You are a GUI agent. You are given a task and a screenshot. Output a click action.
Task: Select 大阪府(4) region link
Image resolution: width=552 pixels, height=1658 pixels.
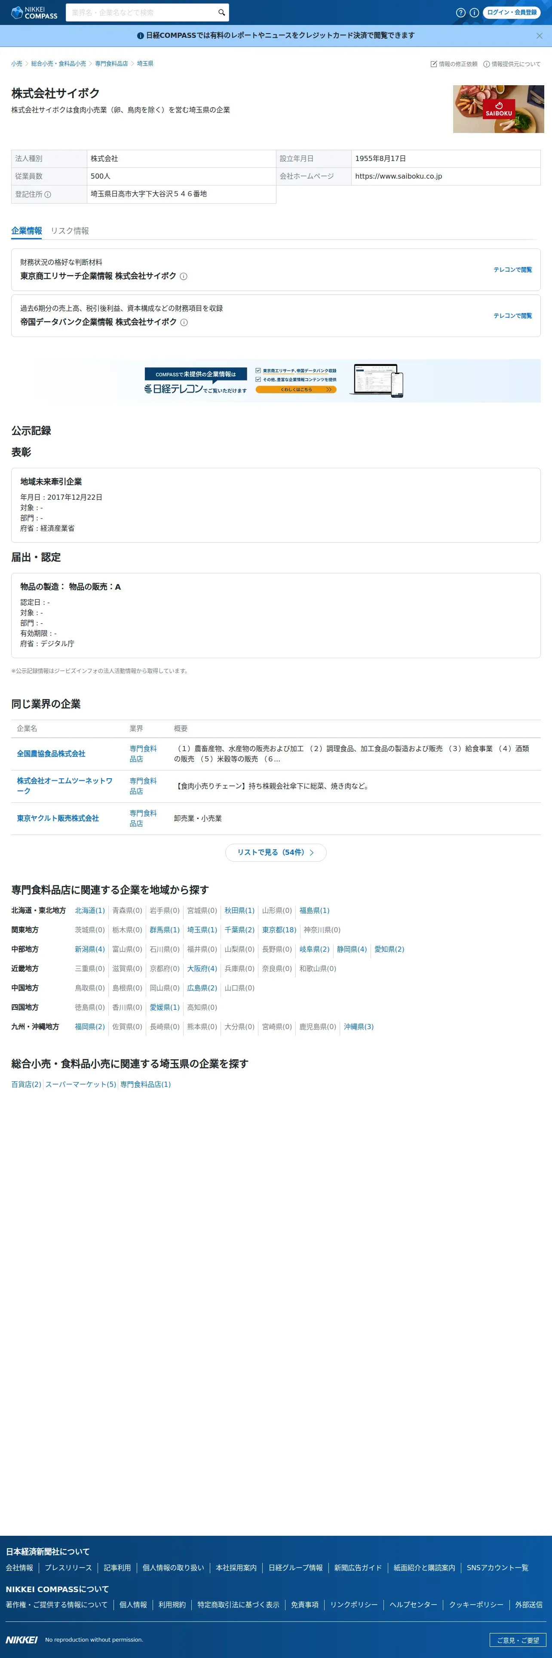pyautogui.click(x=202, y=968)
